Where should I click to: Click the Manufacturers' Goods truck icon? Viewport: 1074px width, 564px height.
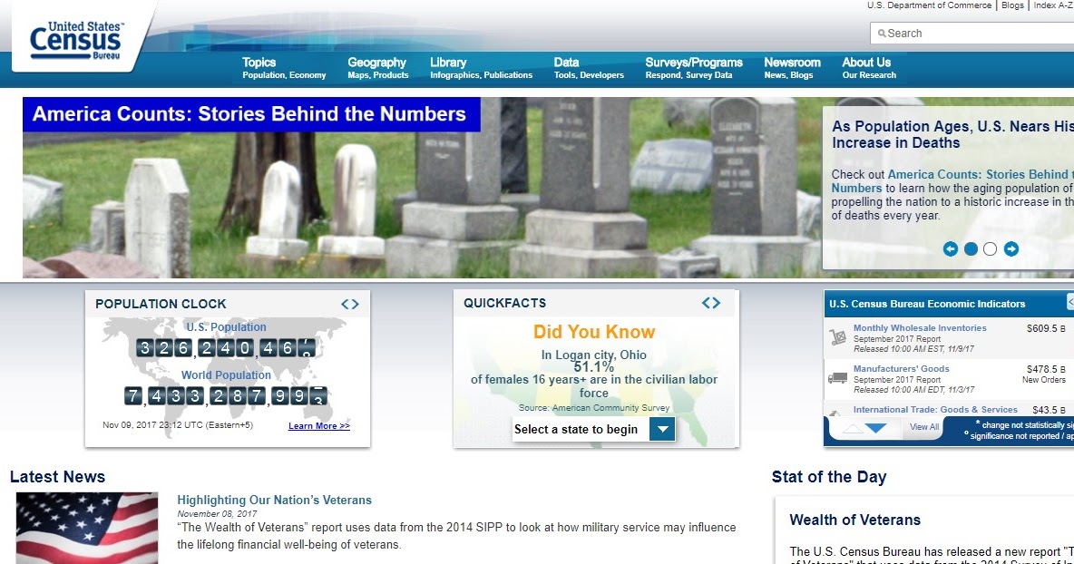(x=837, y=378)
